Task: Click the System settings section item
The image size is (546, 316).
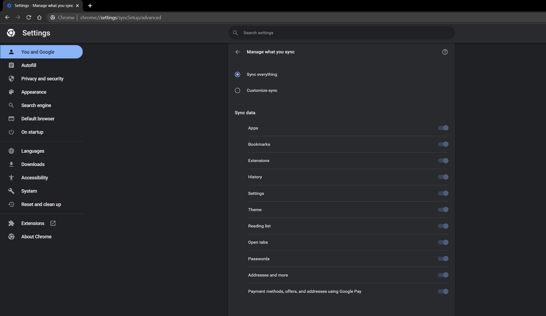Action: [29, 191]
